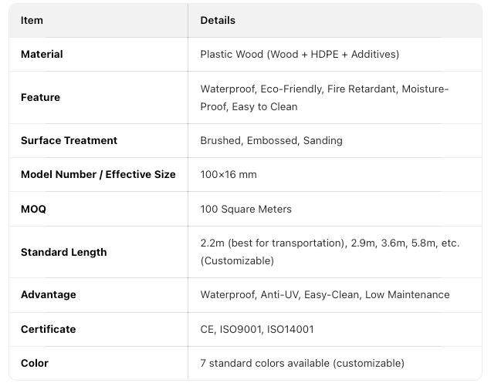Select the "Model Number / Effective Size" label
The width and height of the screenshot is (491, 386).
98,174
